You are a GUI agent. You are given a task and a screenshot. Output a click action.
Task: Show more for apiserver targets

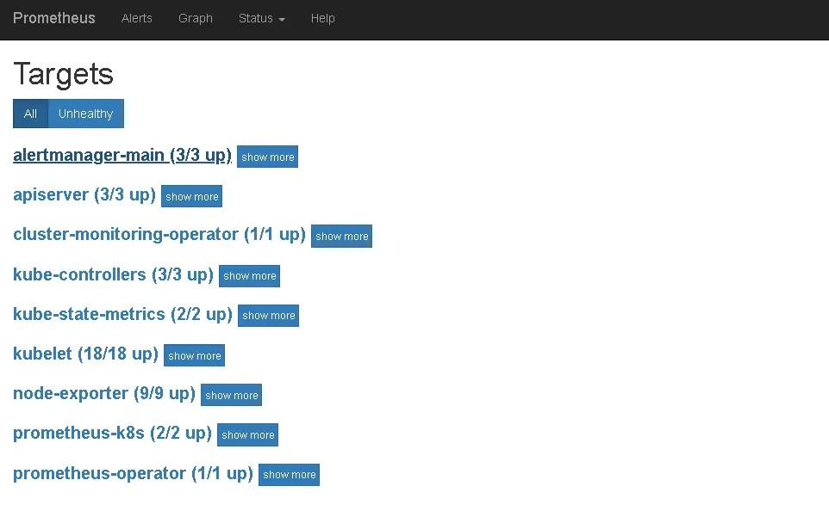(x=191, y=196)
